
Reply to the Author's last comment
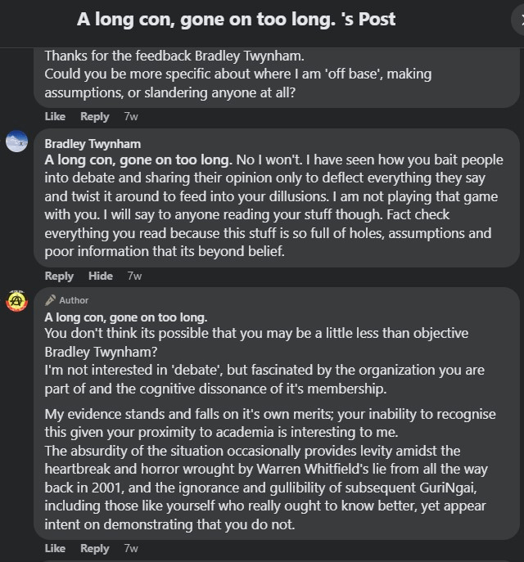(95, 548)
